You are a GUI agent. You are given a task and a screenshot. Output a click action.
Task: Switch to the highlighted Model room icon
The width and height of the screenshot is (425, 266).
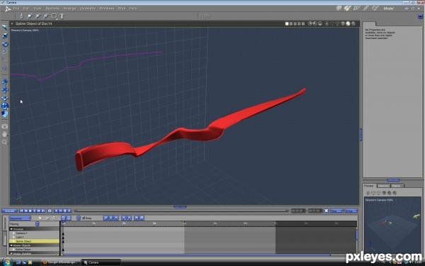(x=348, y=8)
